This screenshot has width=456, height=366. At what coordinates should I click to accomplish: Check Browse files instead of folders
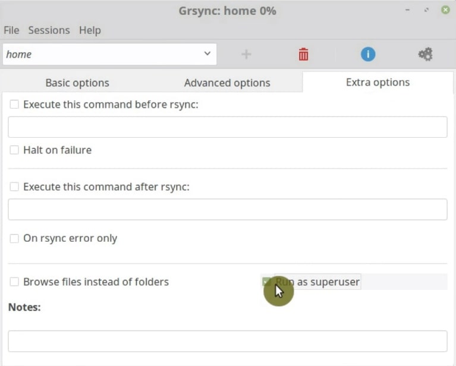tap(14, 282)
